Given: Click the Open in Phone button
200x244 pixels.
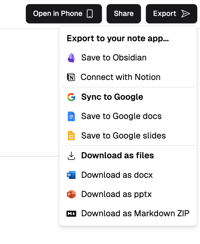Looking at the screenshot, I should (64, 13).
